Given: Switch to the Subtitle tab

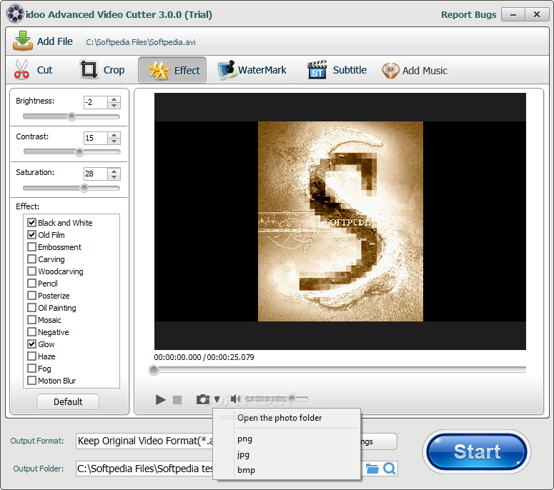Looking at the screenshot, I should pos(337,70).
